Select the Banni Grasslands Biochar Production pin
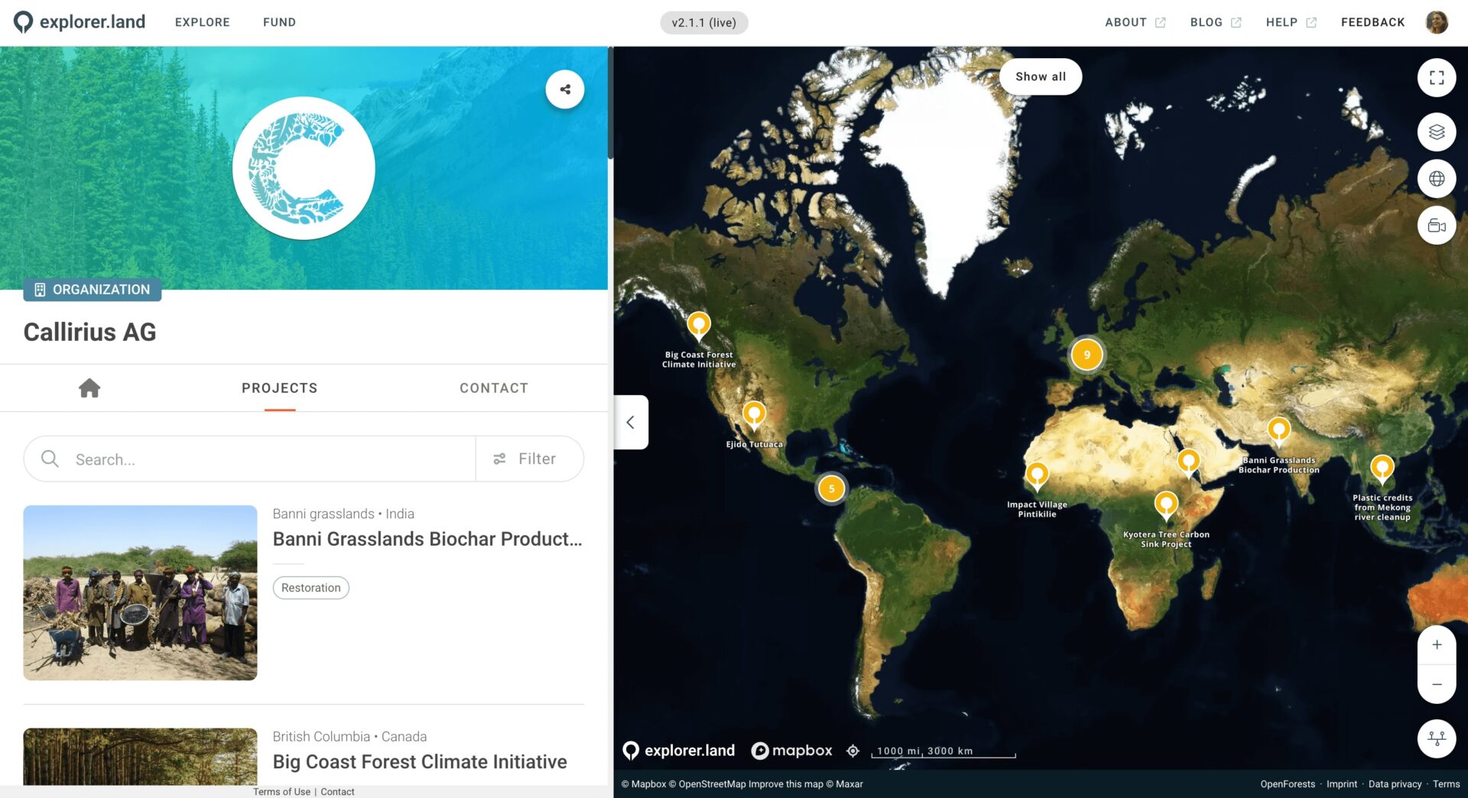The image size is (1468, 798). coord(1278,432)
